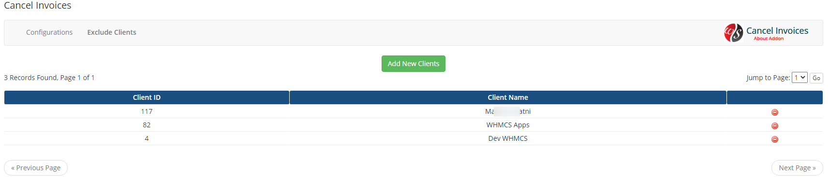The width and height of the screenshot is (829, 177).
Task: Click the Client Name column header
Action: tap(508, 97)
